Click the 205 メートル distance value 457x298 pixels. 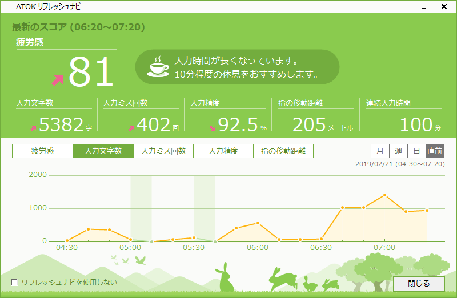323,124
